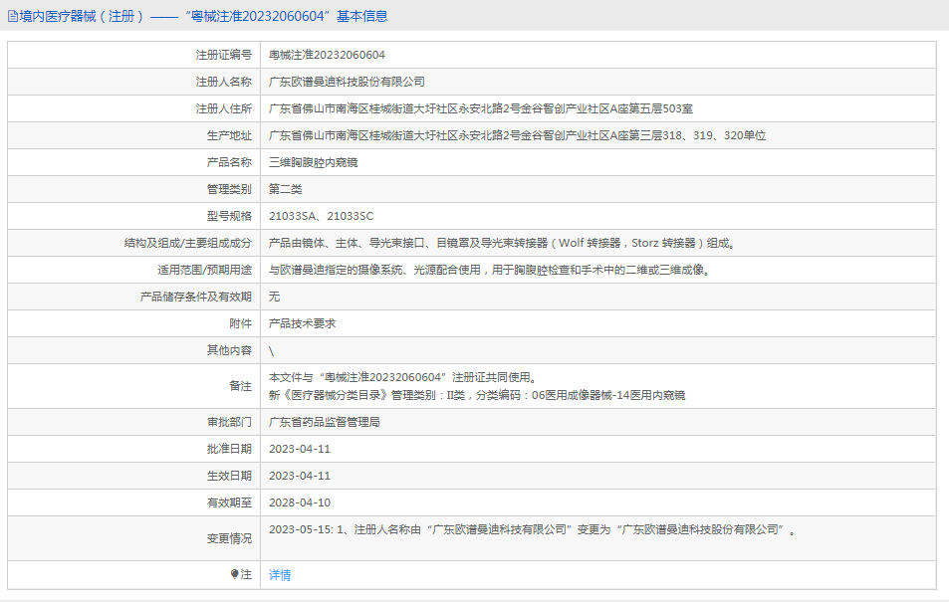949x602 pixels.
Task: Click the 生产地址 row label
Action: click(x=229, y=135)
